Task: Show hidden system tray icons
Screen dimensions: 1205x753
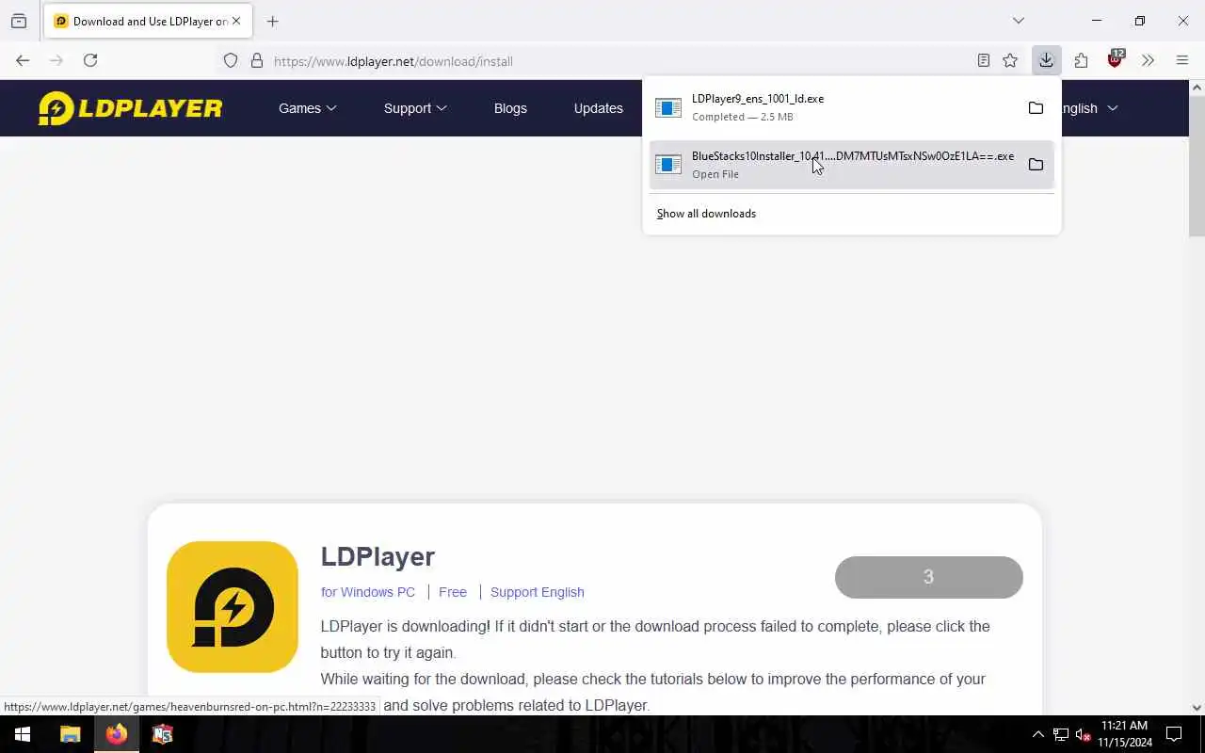Action: (x=1037, y=734)
